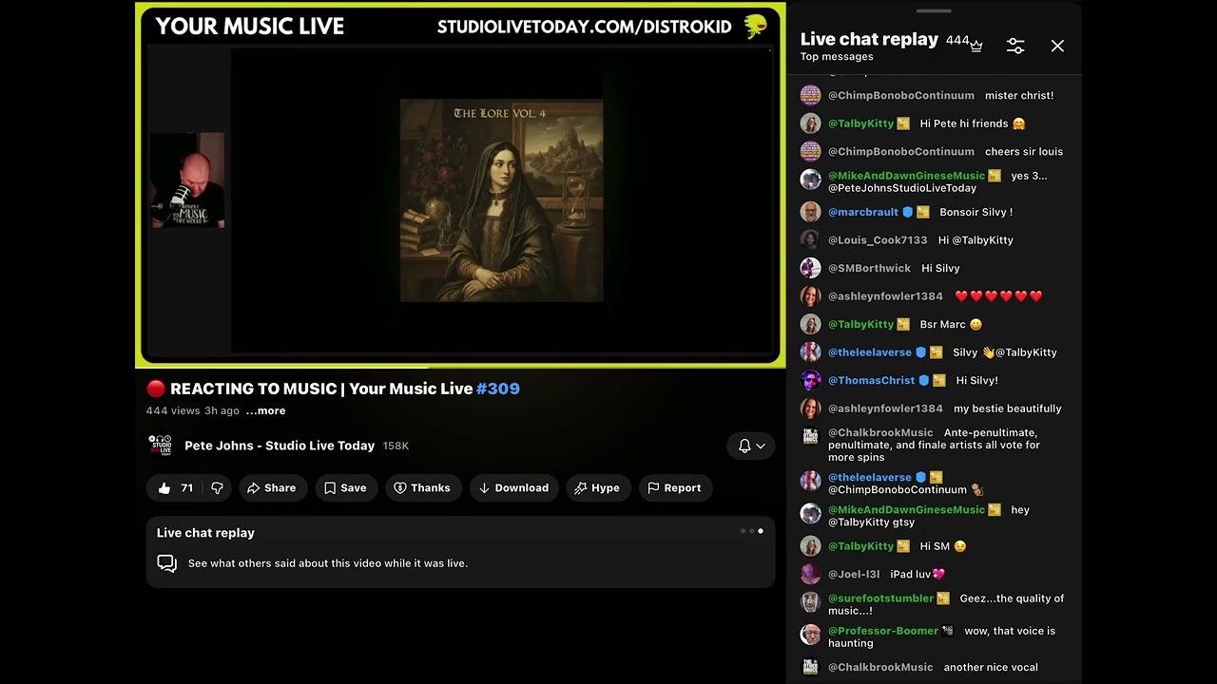Visit Pete Johns - Studio Live Today channel
Screen dimensions: 1217x684
pyautogui.click(x=280, y=446)
